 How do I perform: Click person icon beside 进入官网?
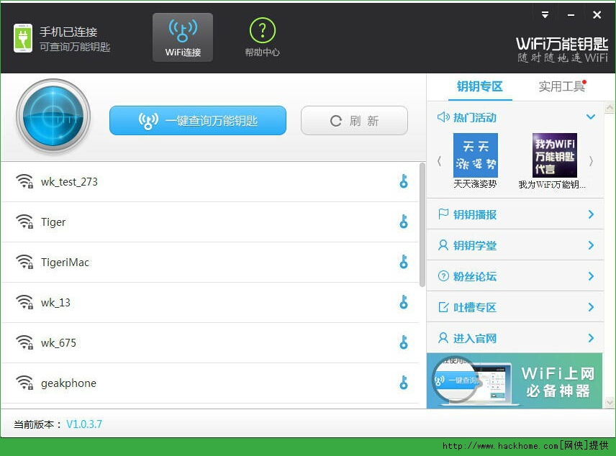pyautogui.click(x=443, y=338)
